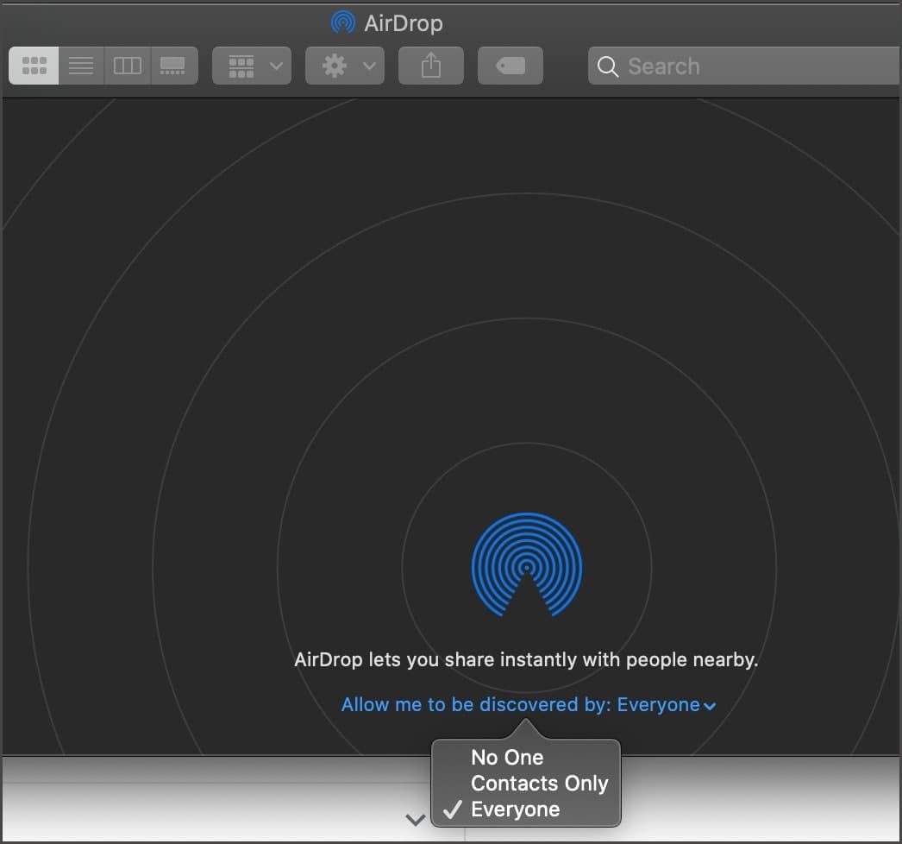Click the Share toolbar button
Image resolution: width=902 pixels, height=844 pixels.
pos(431,66)
